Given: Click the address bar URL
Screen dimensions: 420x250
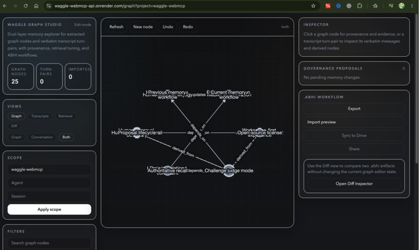Looking at the screenshot, I should pos(120,6).
